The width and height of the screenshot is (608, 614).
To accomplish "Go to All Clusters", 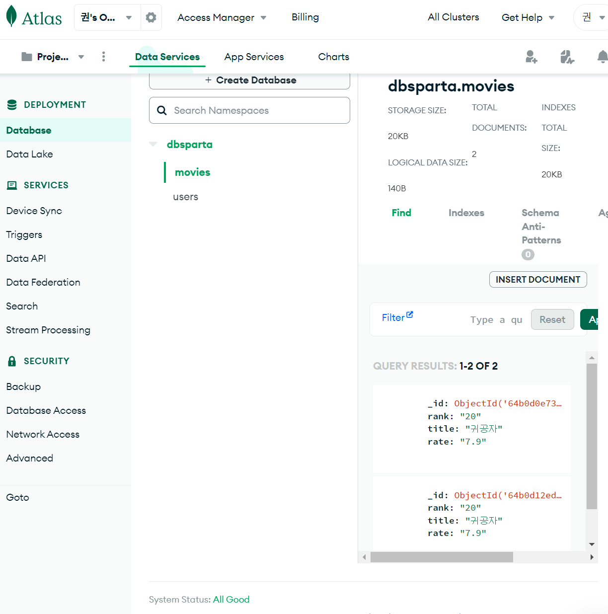I will (x=454, y=17).
